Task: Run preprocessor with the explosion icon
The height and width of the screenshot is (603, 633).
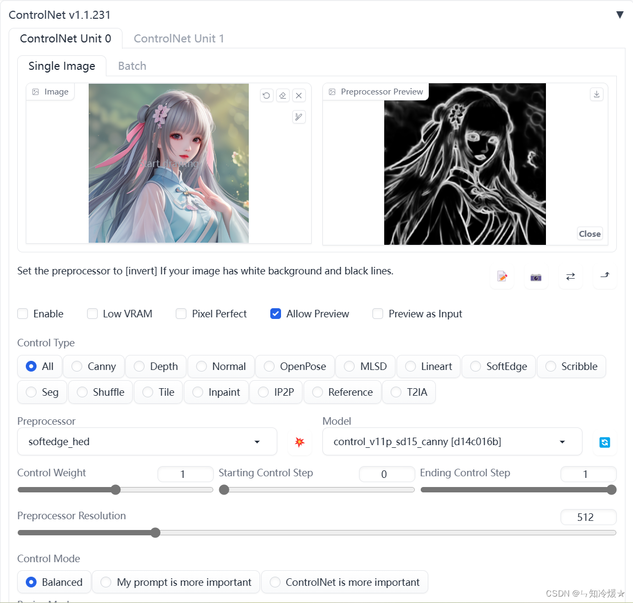Action: coord(299,442)
